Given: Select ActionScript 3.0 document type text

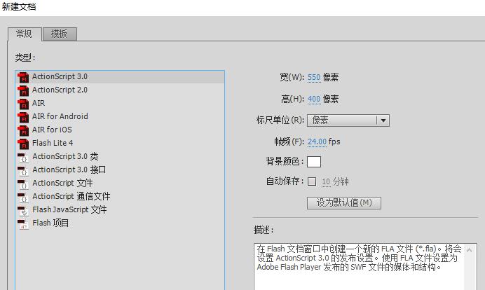Looking at the screenshot, I should tap(60, 76).
